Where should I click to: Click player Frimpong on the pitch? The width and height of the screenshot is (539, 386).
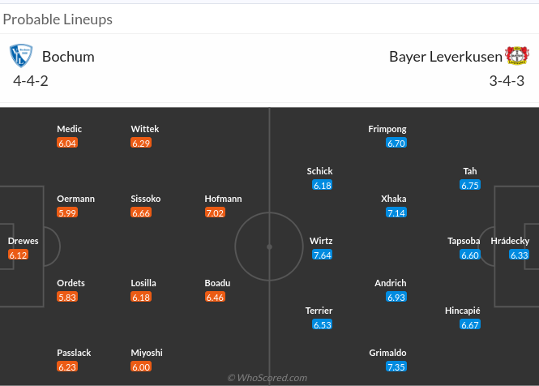click(x=387, y=129)
